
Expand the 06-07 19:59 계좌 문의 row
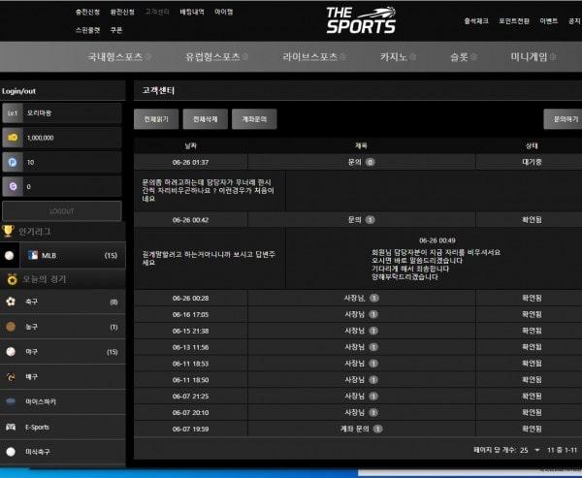353,428
